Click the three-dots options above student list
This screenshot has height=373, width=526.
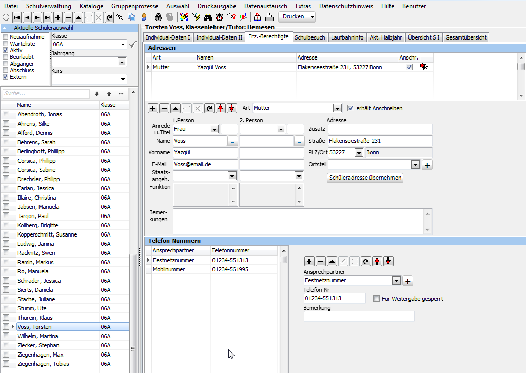coord(121,94)
